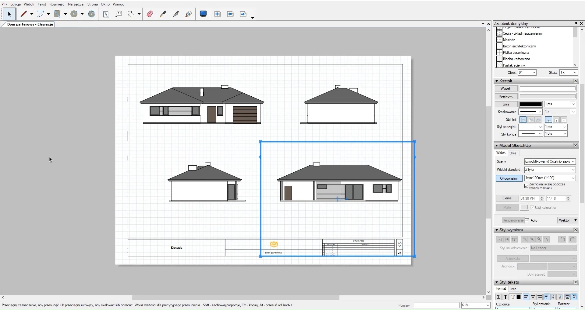This screenshot has height=310, width=585.
Task: Click the Ortogonalny button
Action: 509,178
